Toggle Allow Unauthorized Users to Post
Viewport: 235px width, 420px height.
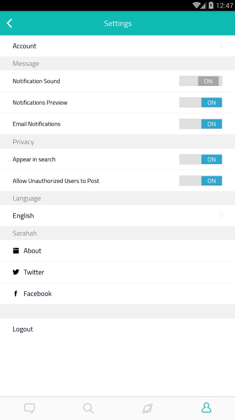(x=201, y=181)
